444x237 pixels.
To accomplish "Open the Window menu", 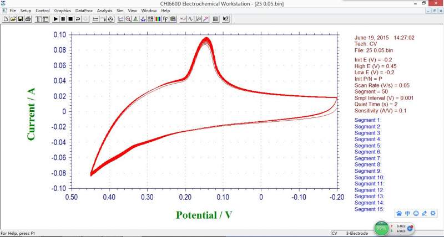I will [x=149, y=11].
